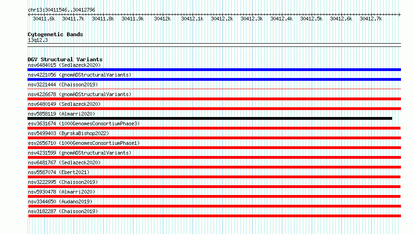Click the red bar under nsv5930478
The image size is (414, 234).
point(214,196)
